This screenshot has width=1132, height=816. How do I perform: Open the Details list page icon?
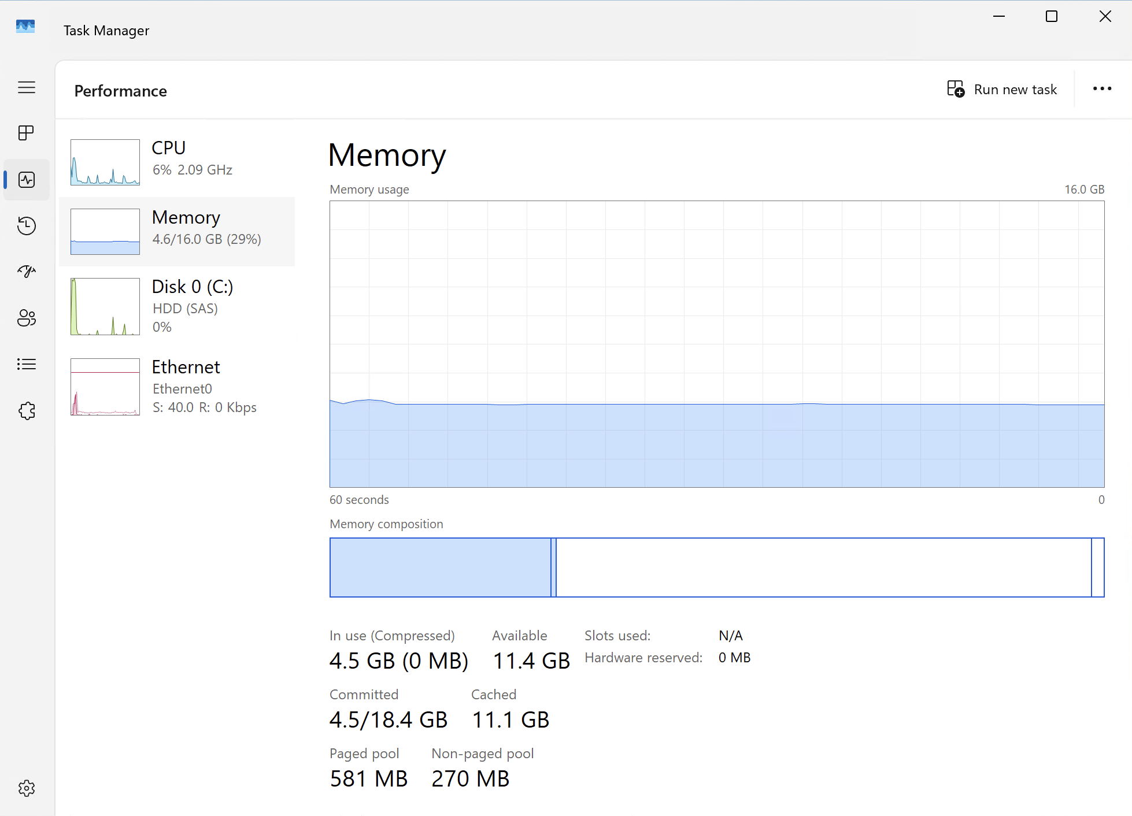(27, 364)
